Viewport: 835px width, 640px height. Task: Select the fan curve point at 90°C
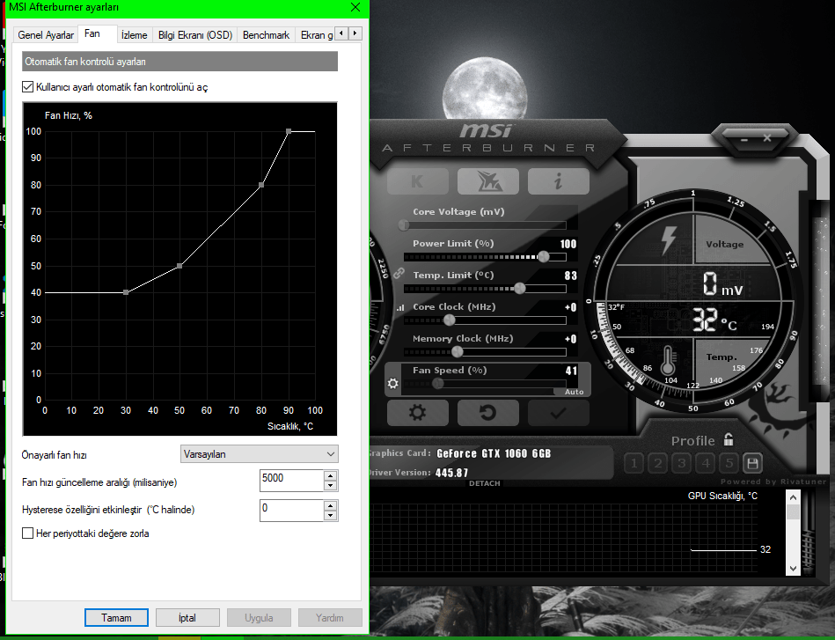point(288,131)
